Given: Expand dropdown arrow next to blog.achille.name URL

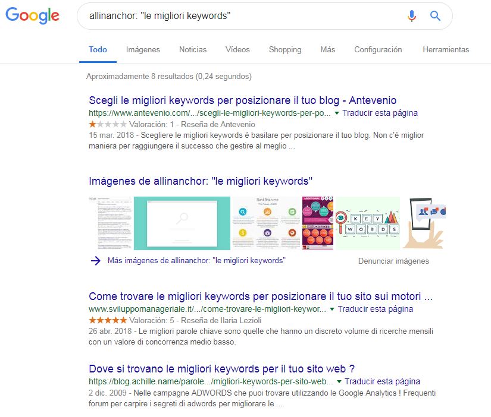Looking at the screenshot, I should tap(339, 382).
